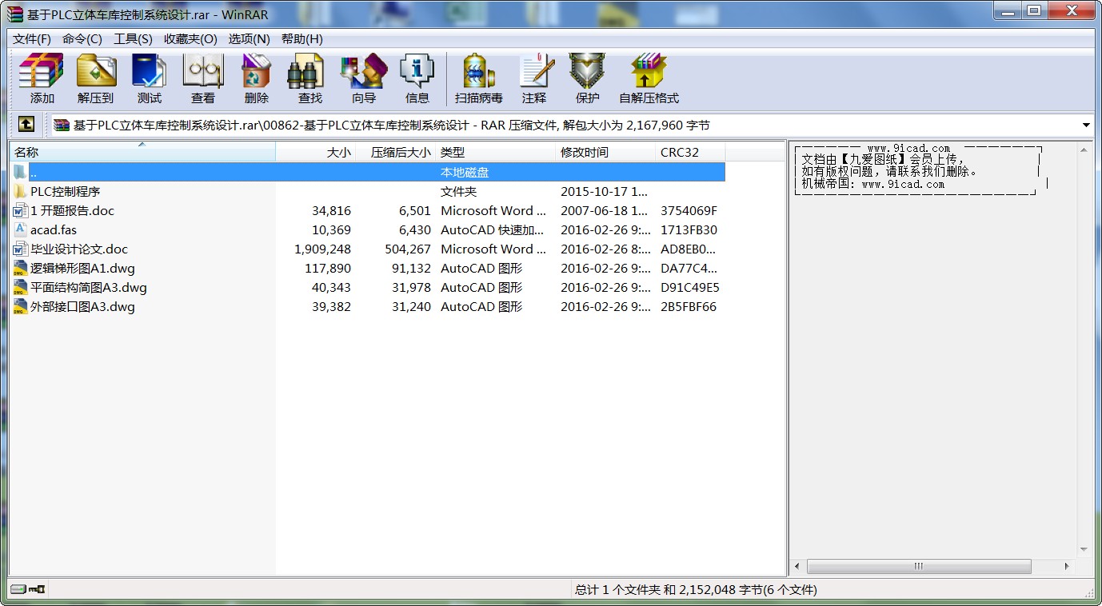Sort by the 类型 column header
The width and height of the screenshot is (1102, 606).
(496, 152)
